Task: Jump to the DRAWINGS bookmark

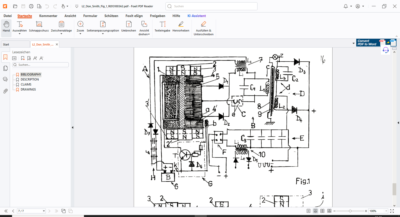Action: 28,89
